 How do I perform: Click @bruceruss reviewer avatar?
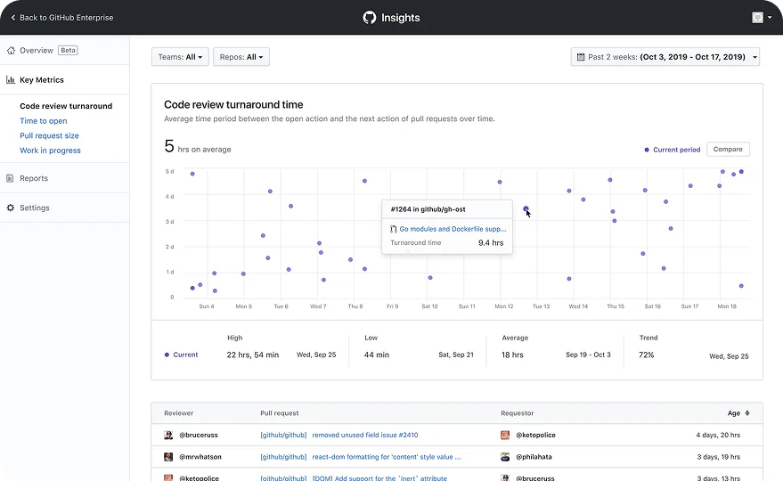168,435
